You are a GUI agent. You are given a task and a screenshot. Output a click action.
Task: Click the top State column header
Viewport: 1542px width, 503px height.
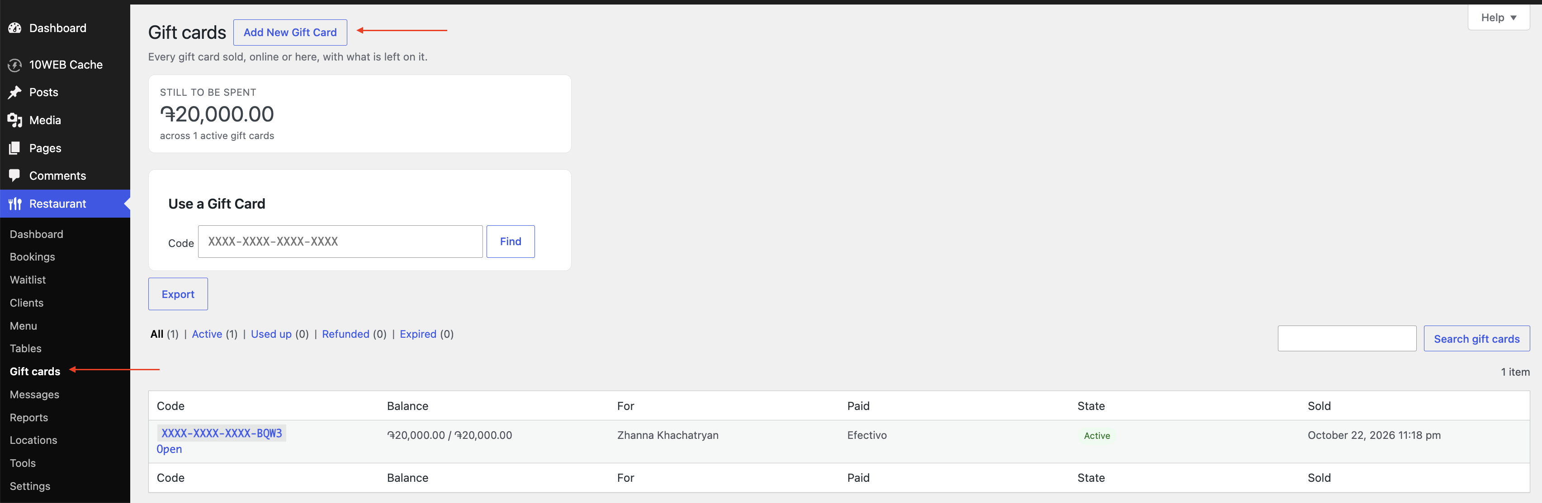click(1091, 405)
